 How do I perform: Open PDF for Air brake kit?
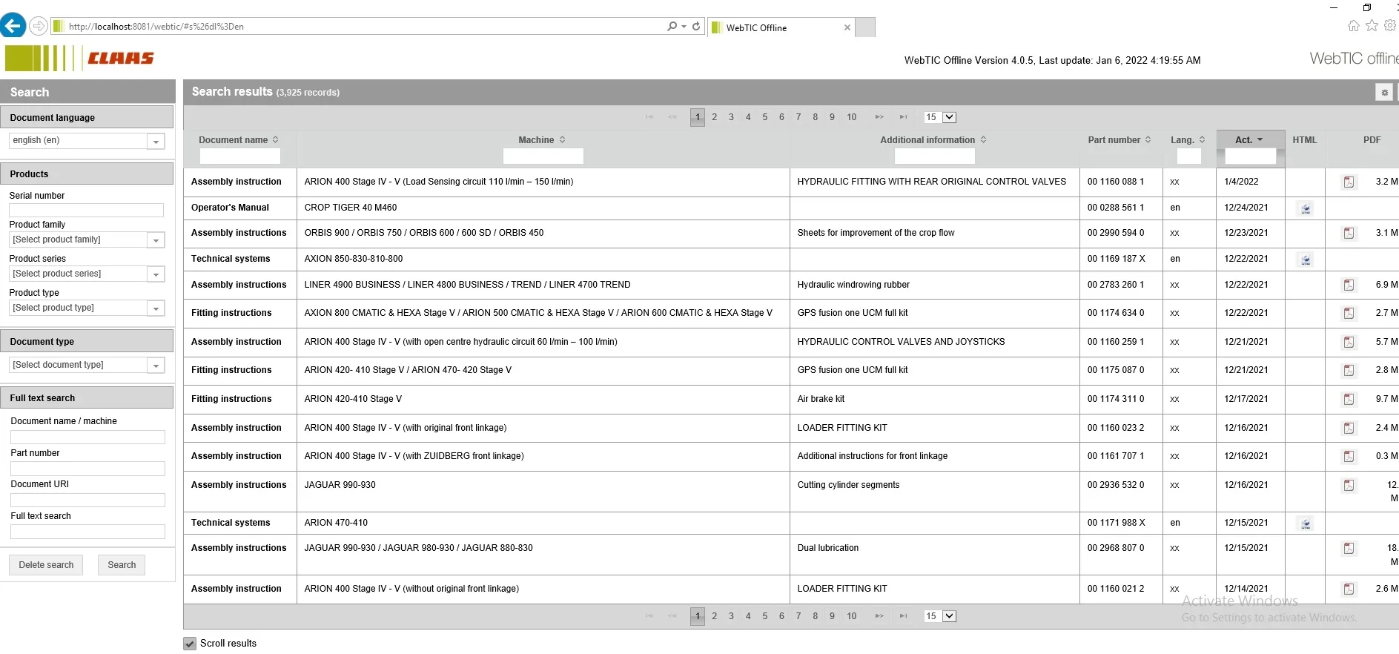tap(1349, 399)
